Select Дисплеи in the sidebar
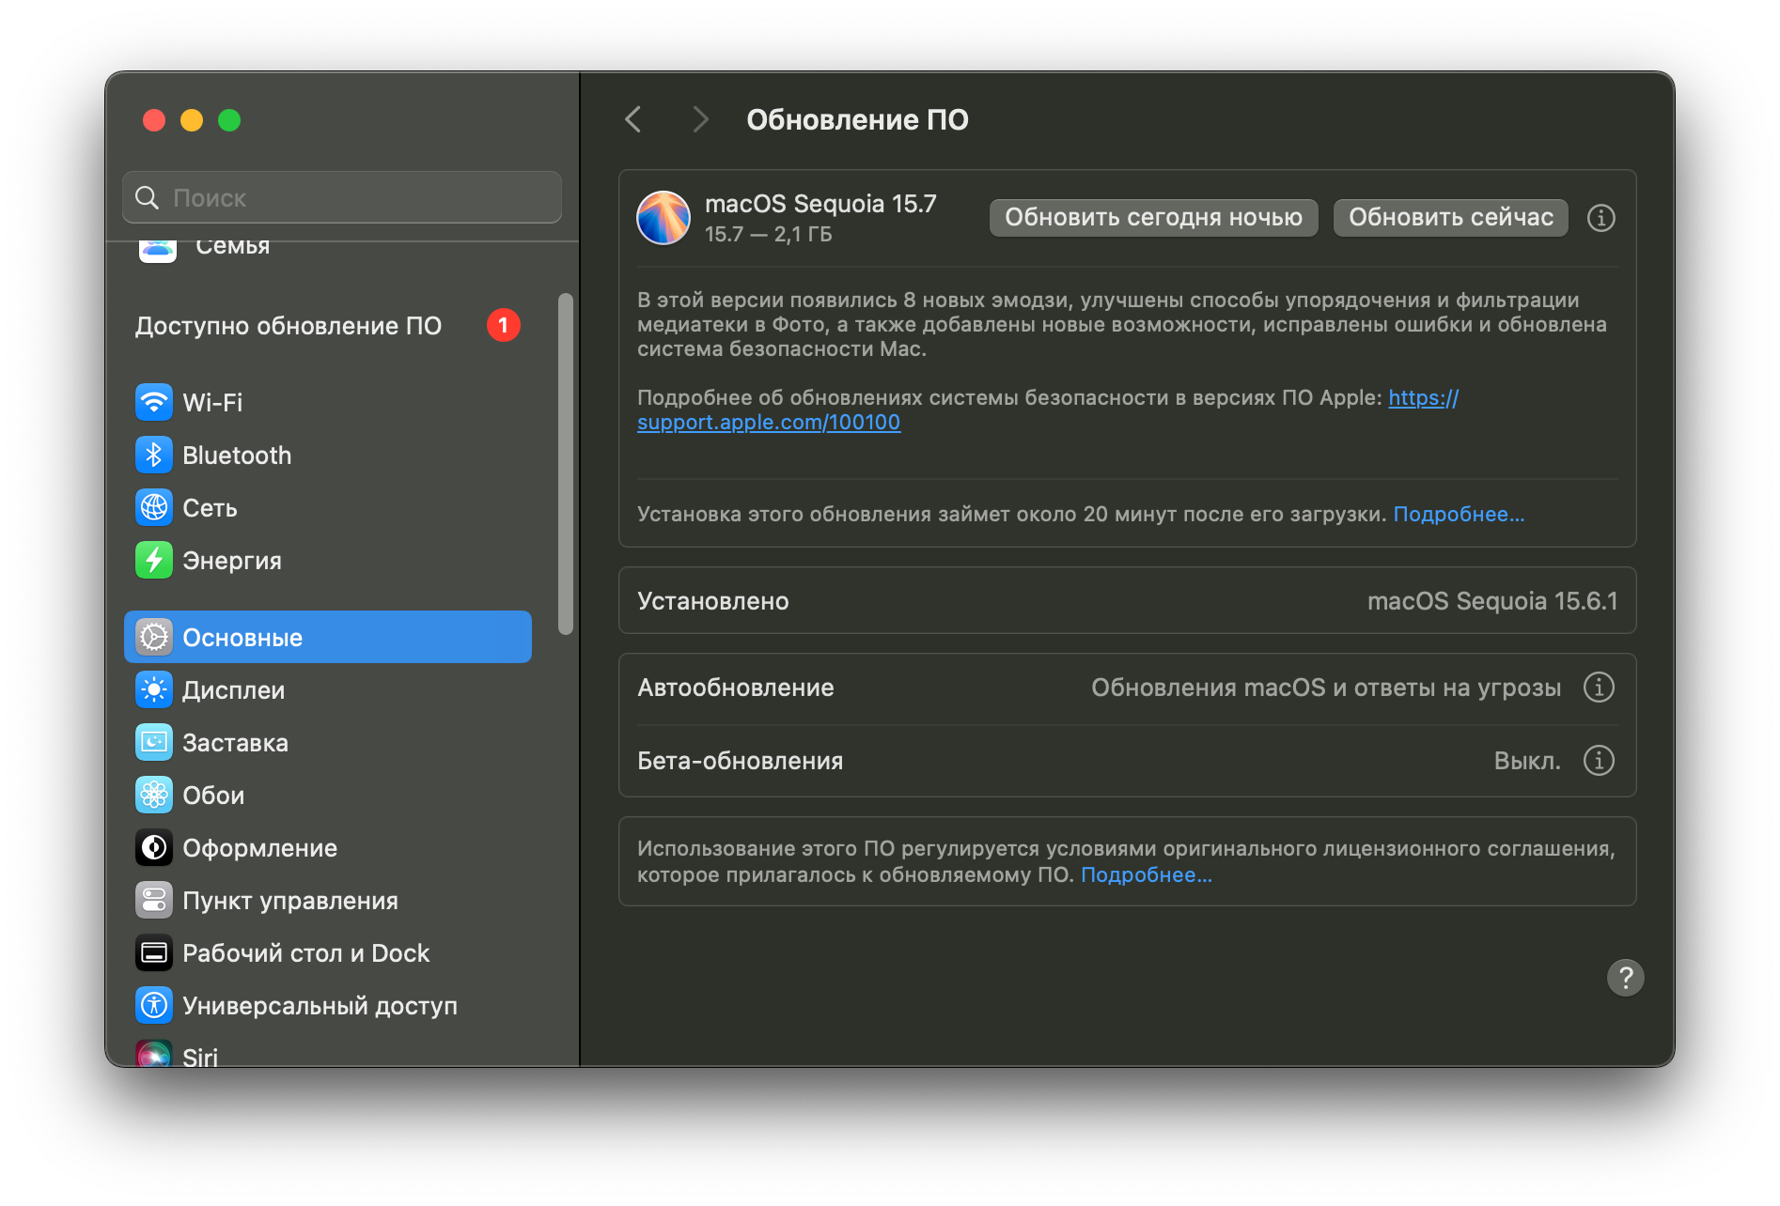This screenshot has width=1780, height=1206. click(327, 689)
